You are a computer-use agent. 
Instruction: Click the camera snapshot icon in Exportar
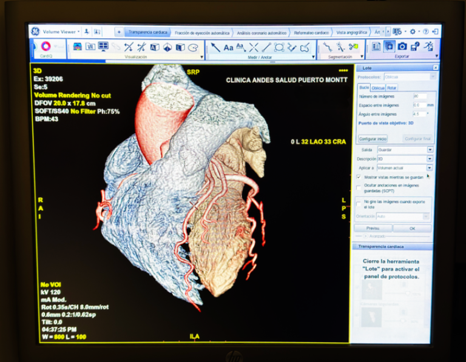pyautogui.click(x=402, y=46)
